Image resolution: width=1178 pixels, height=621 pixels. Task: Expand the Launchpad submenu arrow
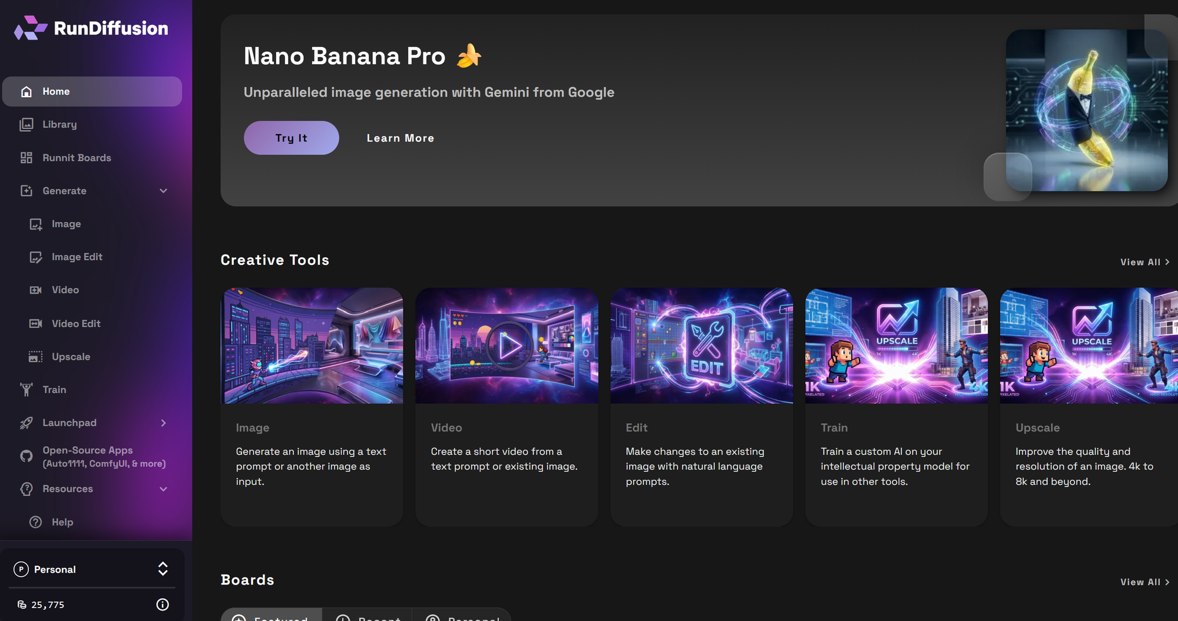tap(164, 423)
